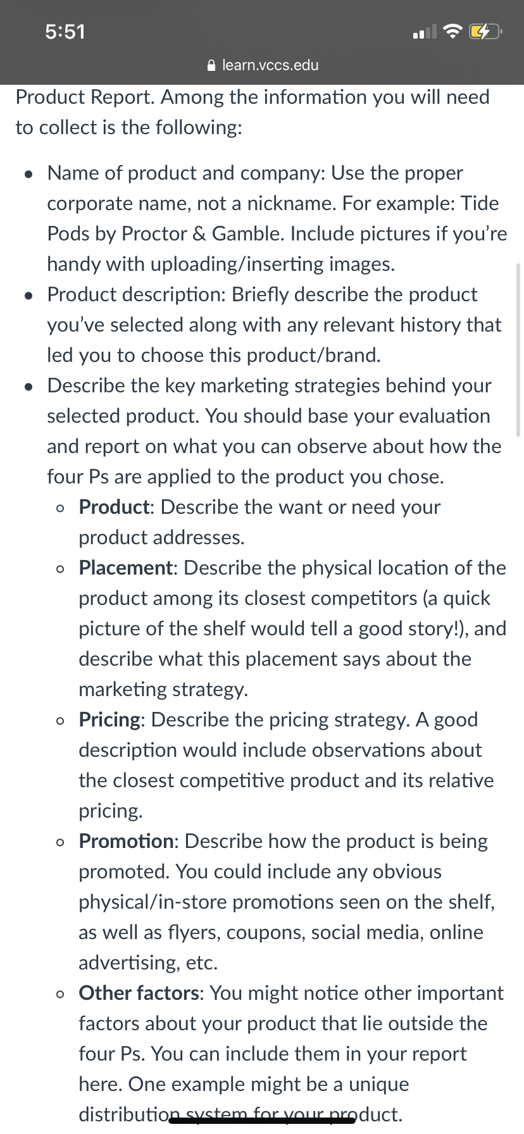The width and height of the screenshot is (524, 1134).
Task: Click the bold 'Other factors' heading
Action: [139, 993]
